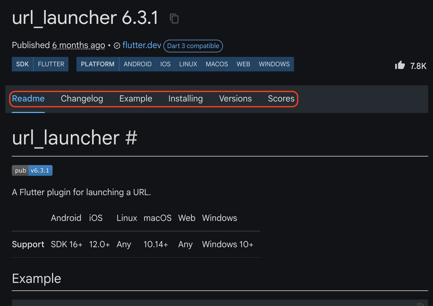
Task: Filter by the ANDROID platform tag
Action: click(x=138, y=64)
